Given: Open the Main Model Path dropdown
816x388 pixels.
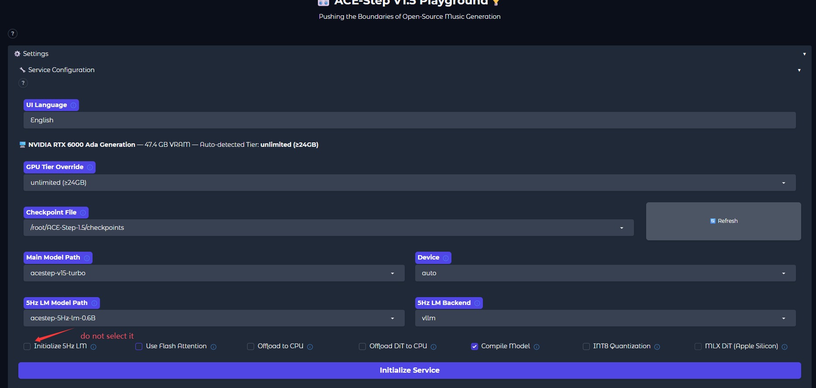Looking at the screenshot, I should 214,273.
